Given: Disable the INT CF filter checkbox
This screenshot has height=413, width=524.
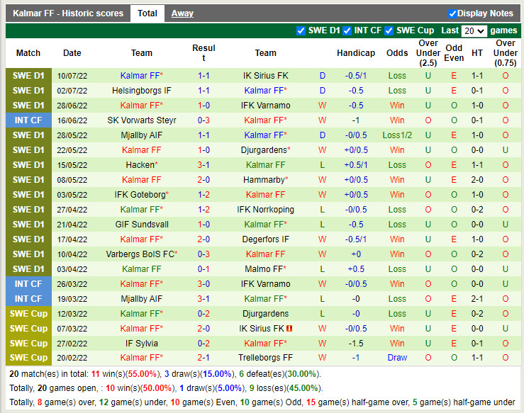Looking at the screenshot, I should 347,30.
